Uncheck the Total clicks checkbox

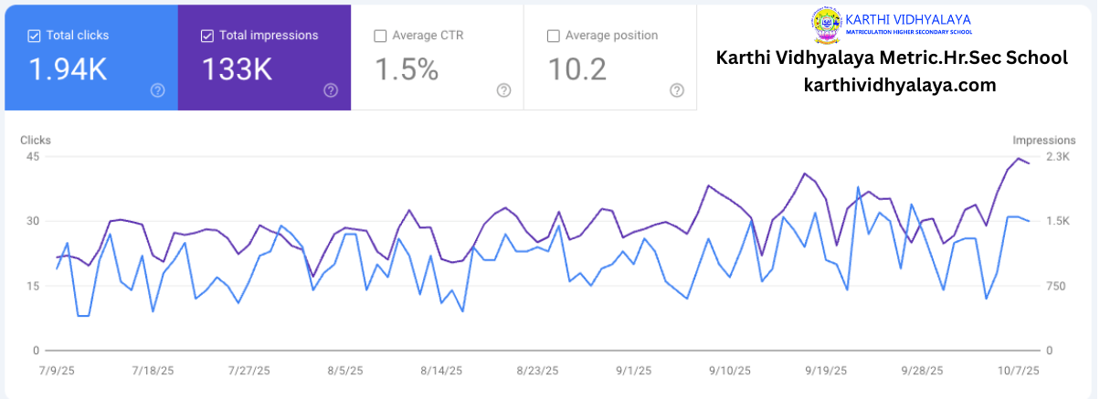pyautogui.click(x=34, y=36)
